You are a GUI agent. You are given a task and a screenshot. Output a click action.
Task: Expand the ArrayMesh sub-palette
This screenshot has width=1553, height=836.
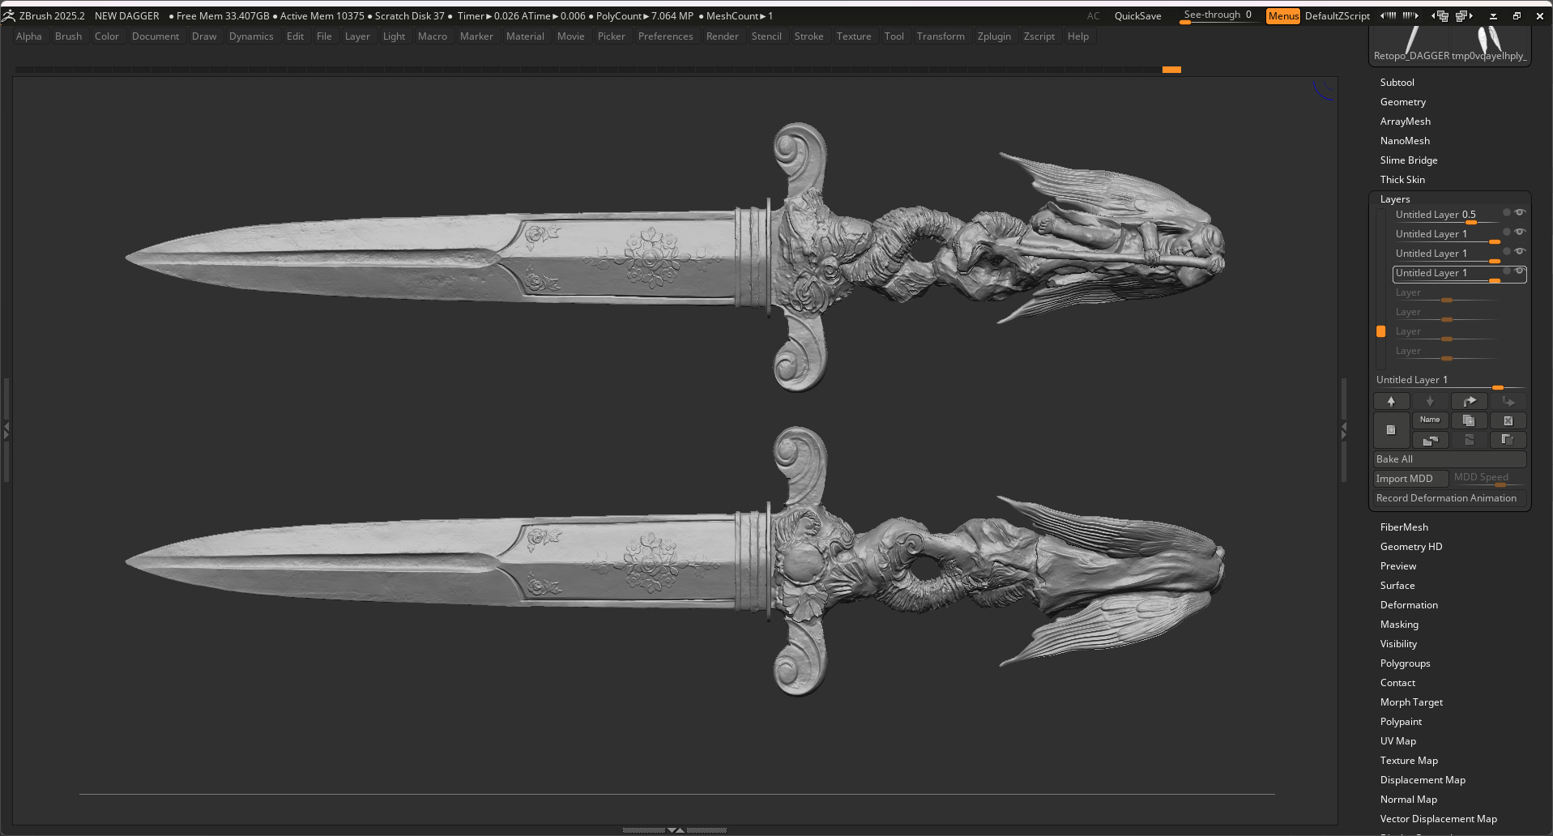pyautogui.click(x=1405, y=122)
